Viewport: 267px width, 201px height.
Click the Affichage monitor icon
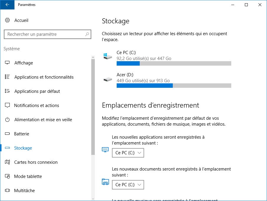pos(8,63)
